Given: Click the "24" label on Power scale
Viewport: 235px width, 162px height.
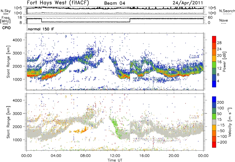Looking at the screenshot, I should 219,49.
